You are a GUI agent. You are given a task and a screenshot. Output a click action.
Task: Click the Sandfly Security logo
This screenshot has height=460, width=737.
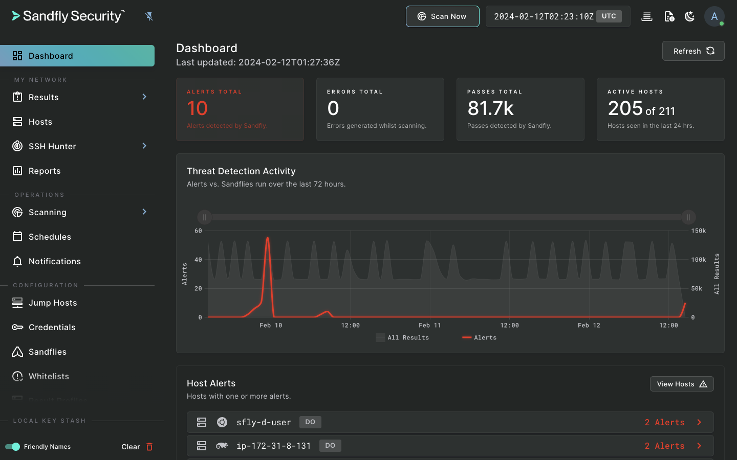68,16
